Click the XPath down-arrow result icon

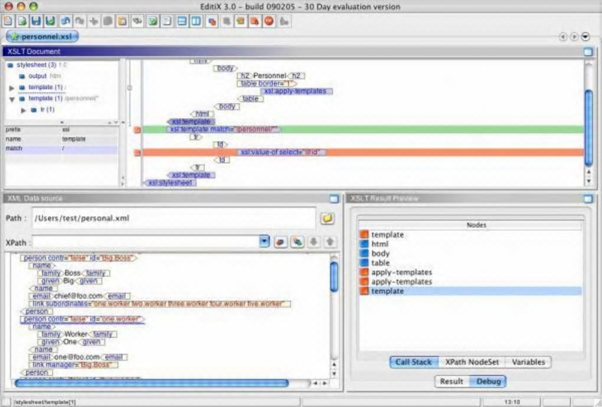(313, 242)
